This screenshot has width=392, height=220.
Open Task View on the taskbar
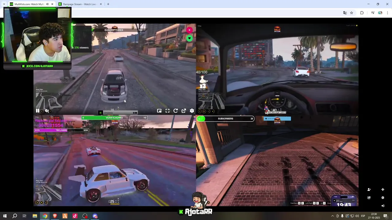[24, 216]
